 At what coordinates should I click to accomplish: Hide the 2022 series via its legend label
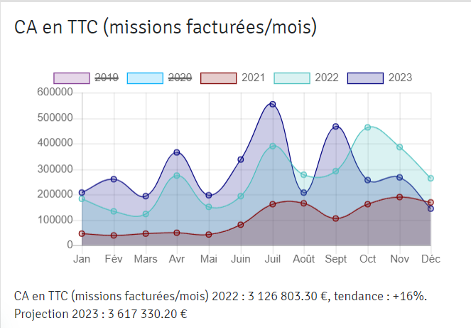(x=327, y=78)
